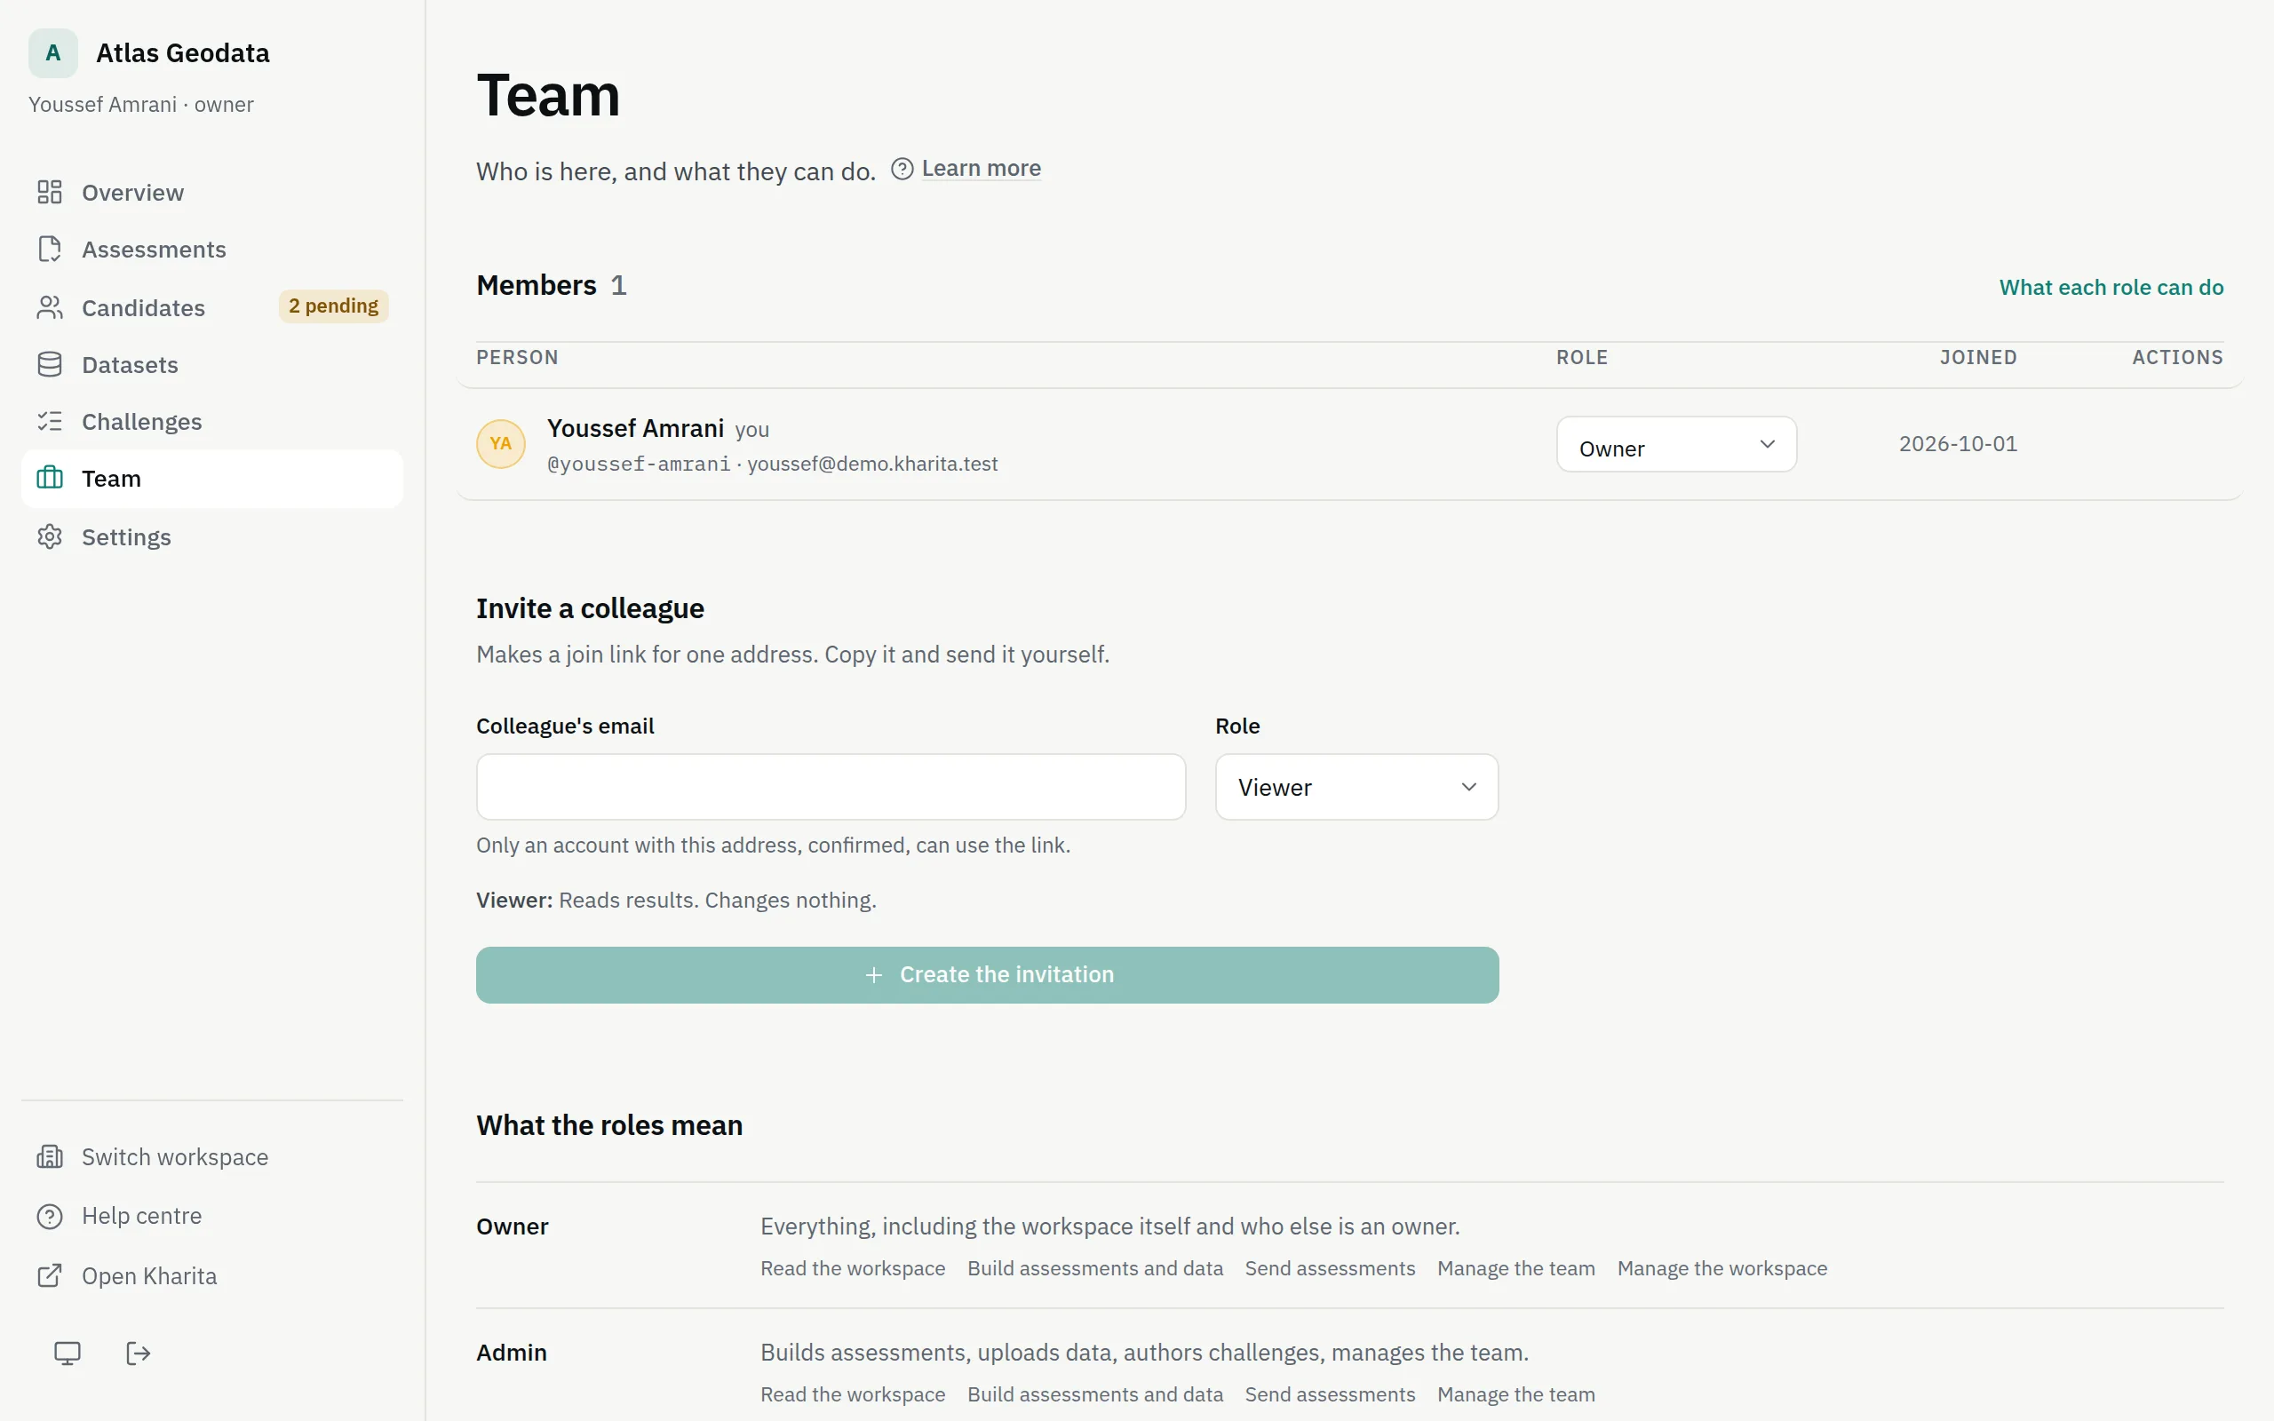Click the YA avatar of Youssef Amrani
Viewport: 2274px width, 1421px height.
pyautogui.click(x=501, y=443)
